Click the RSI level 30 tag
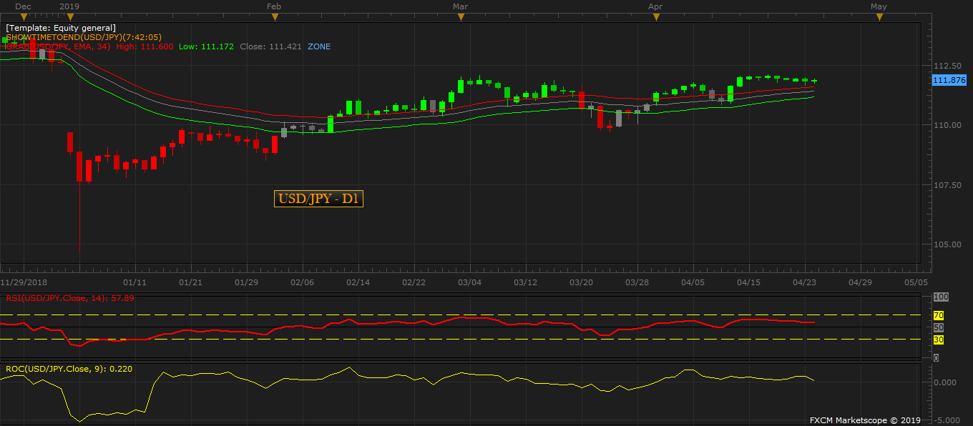Image resolution: width=973 pixels, height=426 pixels. click(939, 340)
